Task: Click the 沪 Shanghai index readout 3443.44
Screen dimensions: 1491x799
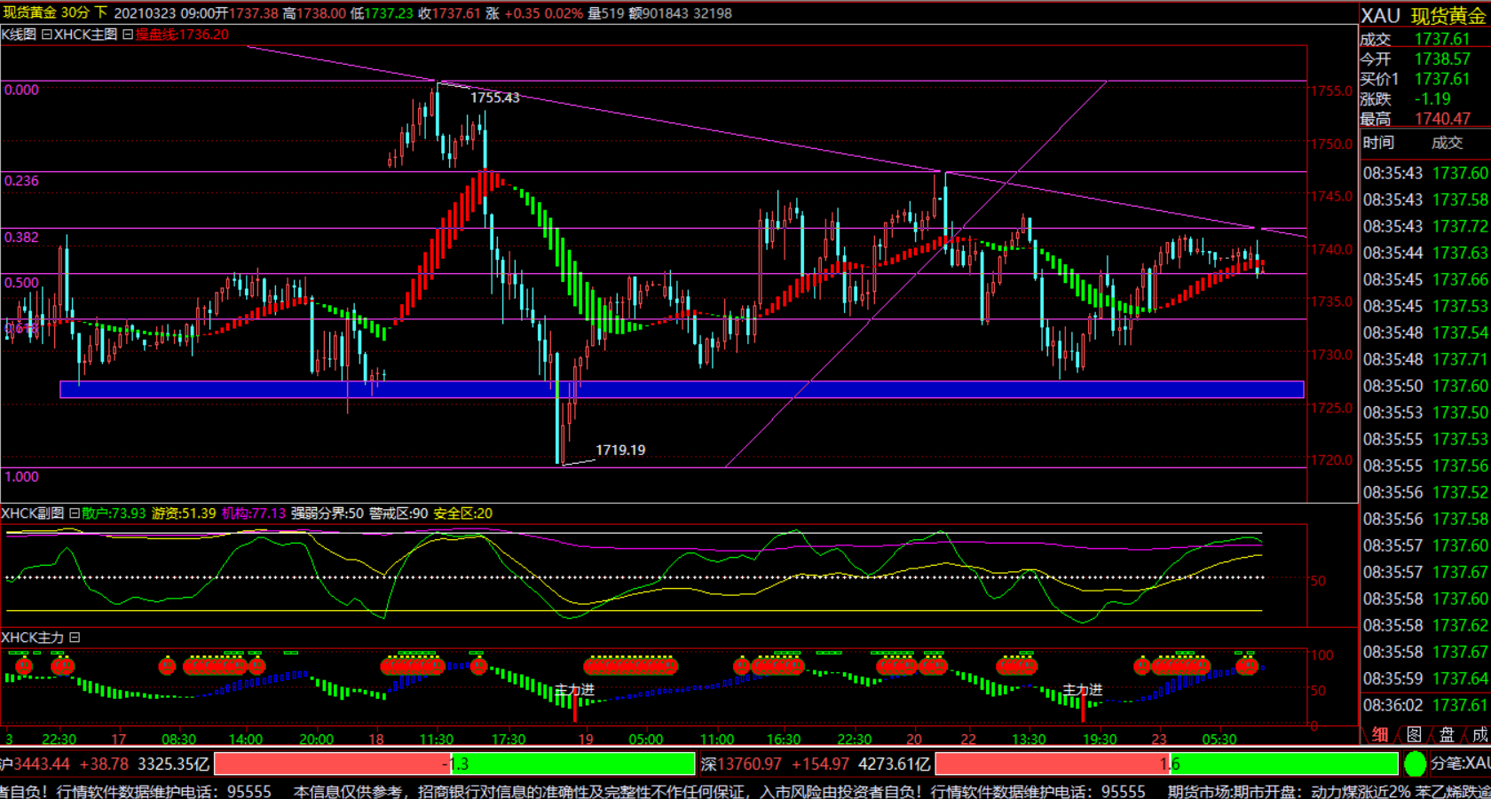Action: (x=40, y=764)
